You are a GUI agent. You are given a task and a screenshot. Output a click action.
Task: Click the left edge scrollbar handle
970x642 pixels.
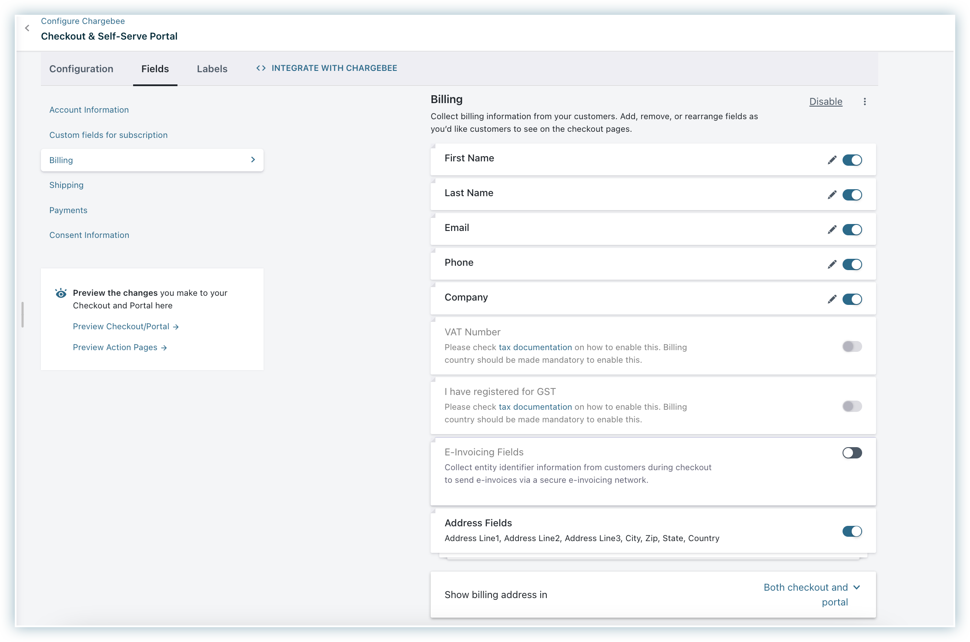[x=23, y=314]
